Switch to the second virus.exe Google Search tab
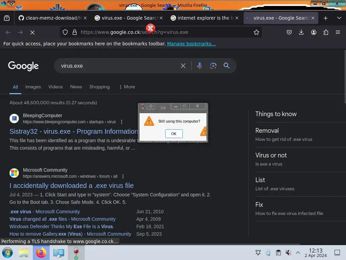 coord(281,18)
